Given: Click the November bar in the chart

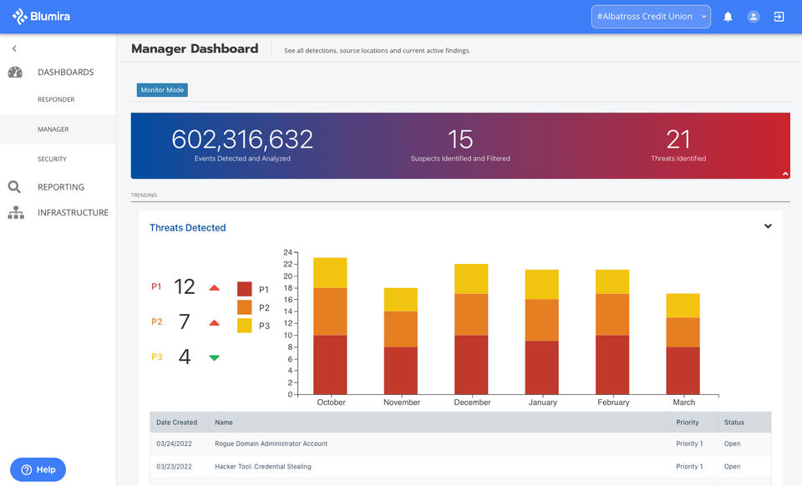Looking at the screenshot, I should coord(400,342).
